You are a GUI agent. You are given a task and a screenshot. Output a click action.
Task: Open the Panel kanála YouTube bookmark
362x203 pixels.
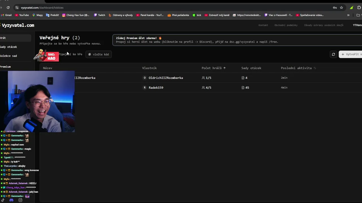(x=150, y=15)
